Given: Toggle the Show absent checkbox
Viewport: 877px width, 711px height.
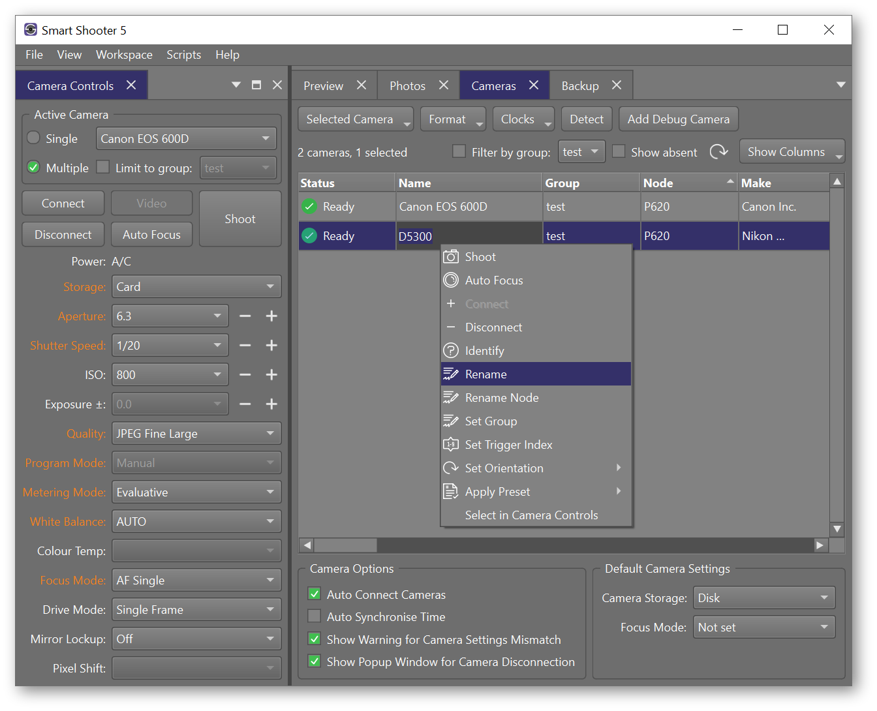Looking at the screenshot, I should 619,152.
